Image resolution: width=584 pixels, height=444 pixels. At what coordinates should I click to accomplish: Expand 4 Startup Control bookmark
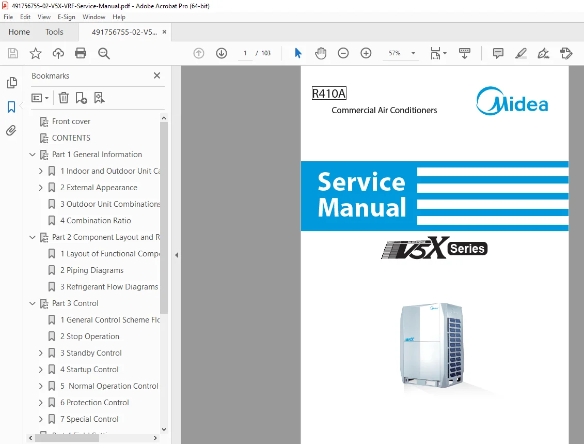pos(41,370)
